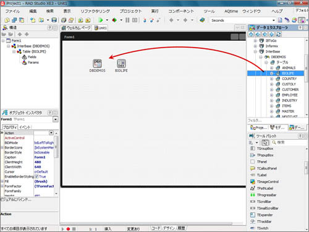Click the help book icon left of Seconds box
This screenshot has width=309, height=232.
[202, 20]
